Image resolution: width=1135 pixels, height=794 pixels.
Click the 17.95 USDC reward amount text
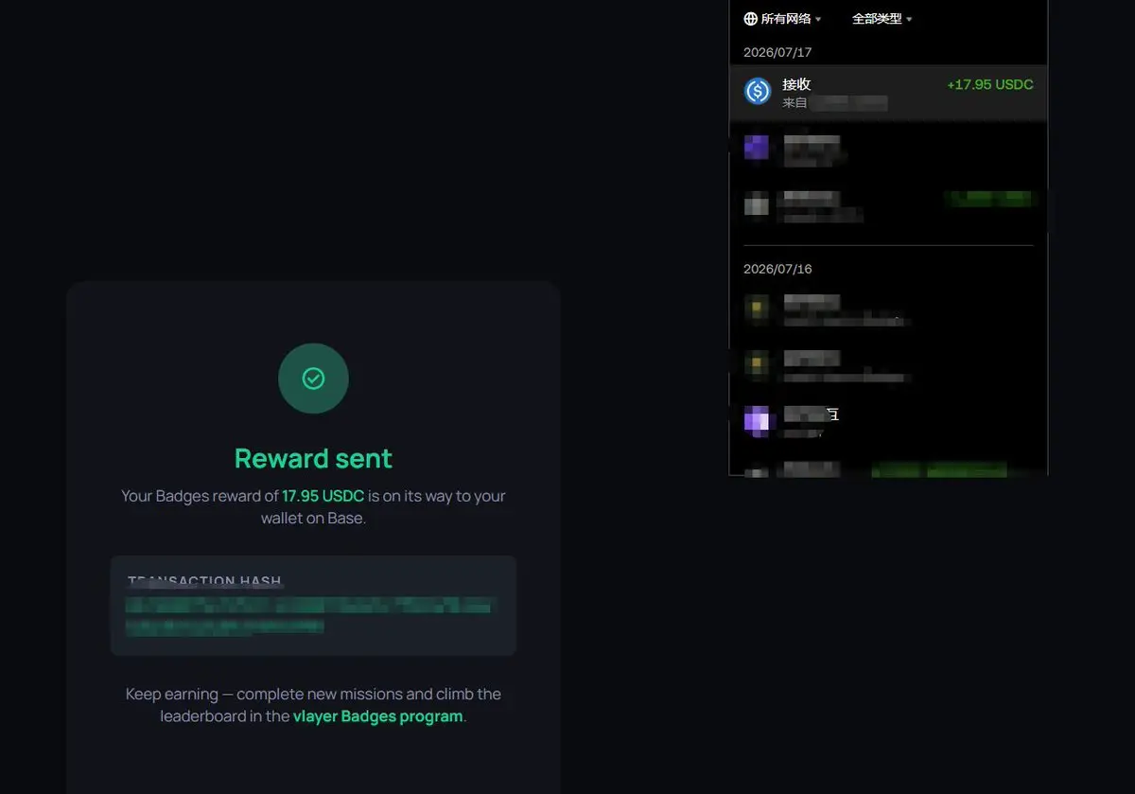click(323, 496)
